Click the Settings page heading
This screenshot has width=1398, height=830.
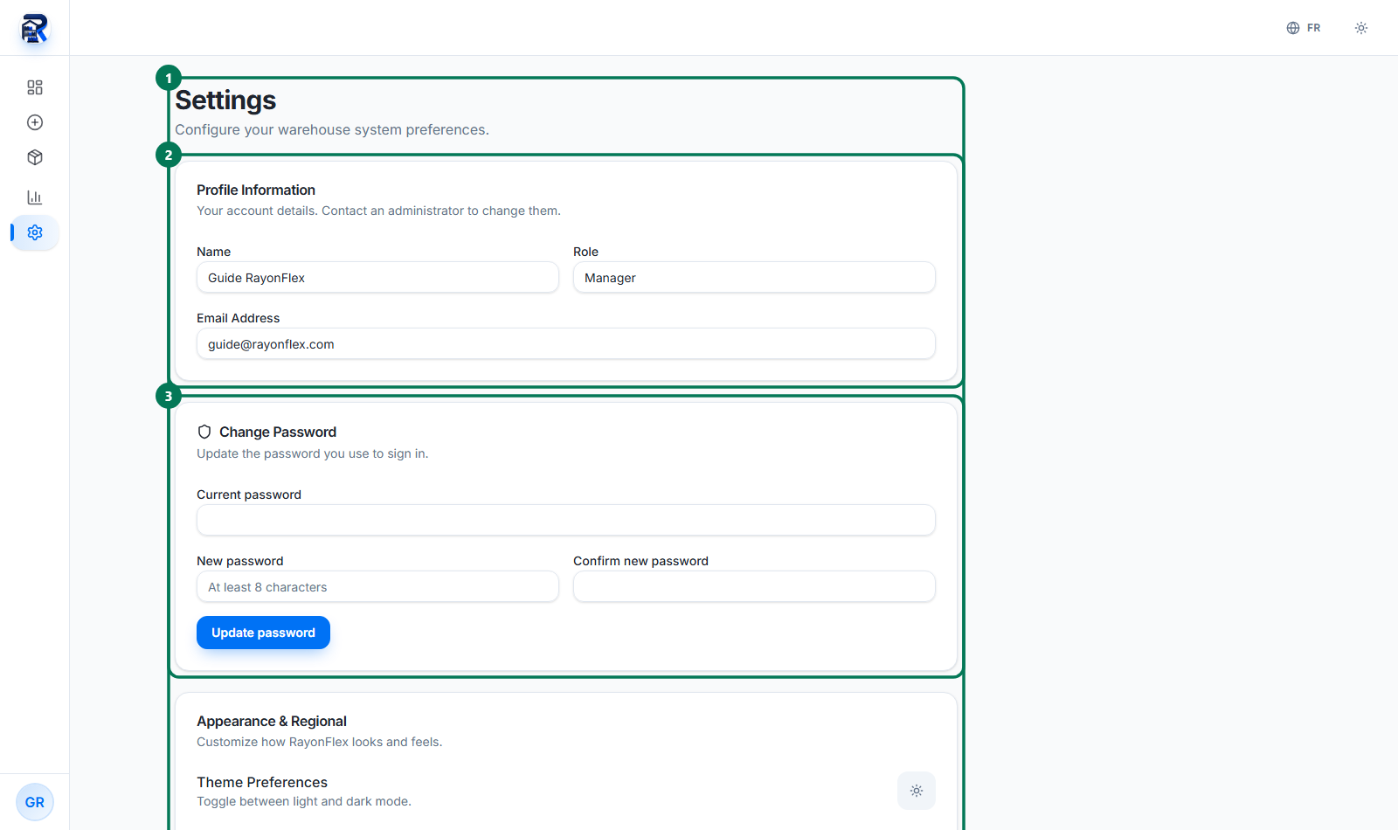click(225, 100)
